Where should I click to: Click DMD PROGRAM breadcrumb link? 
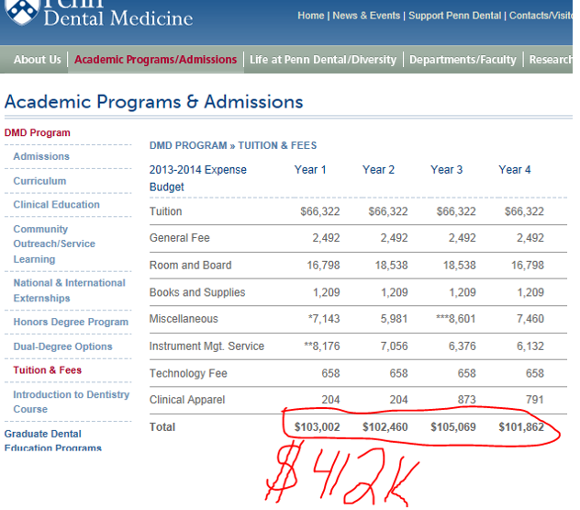[x=188, y=145]
